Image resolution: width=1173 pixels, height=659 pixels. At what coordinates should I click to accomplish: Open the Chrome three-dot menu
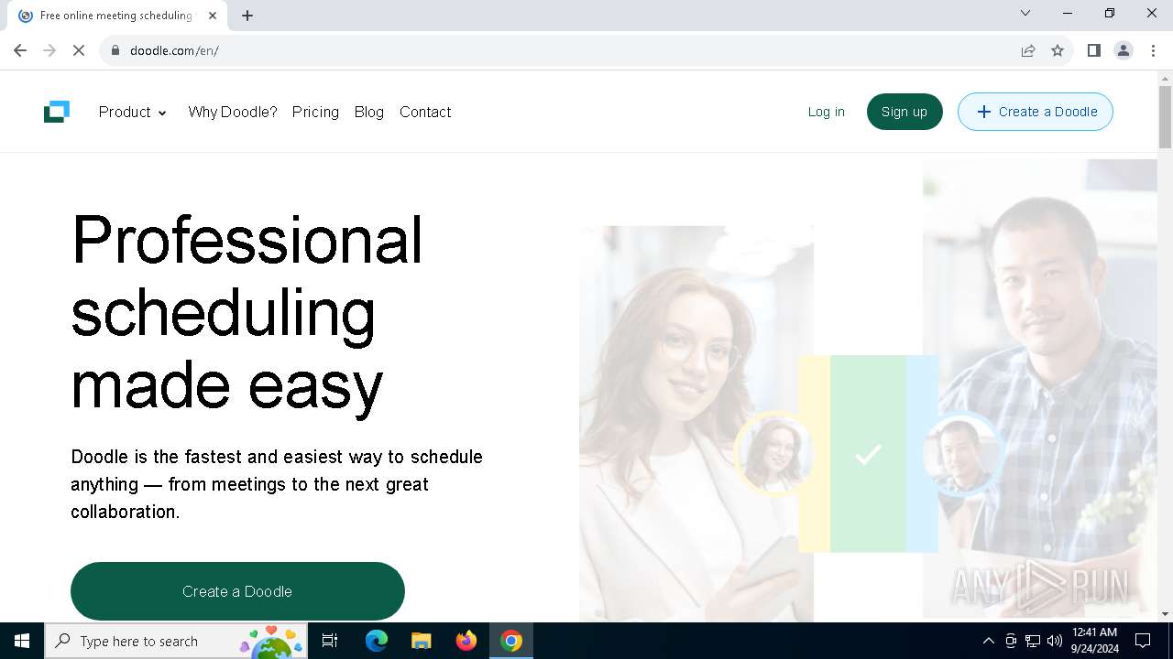pos(1153,50)
